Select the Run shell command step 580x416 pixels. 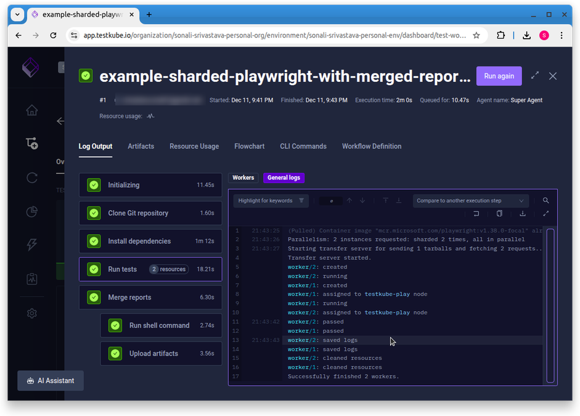tap(161, 325)
